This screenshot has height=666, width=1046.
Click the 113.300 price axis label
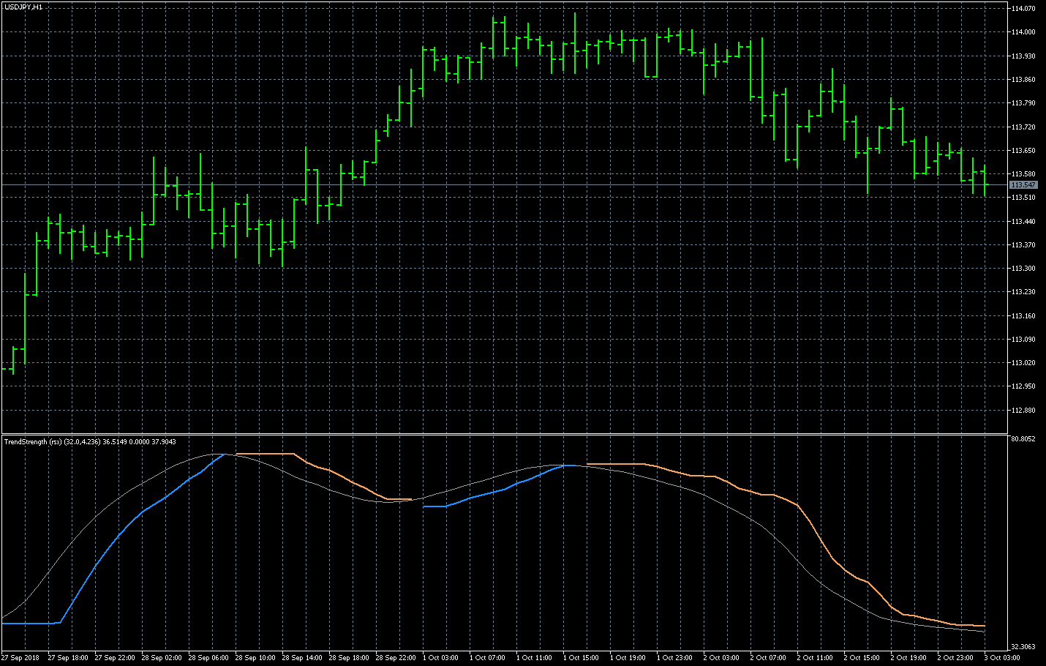(1023, 269)
